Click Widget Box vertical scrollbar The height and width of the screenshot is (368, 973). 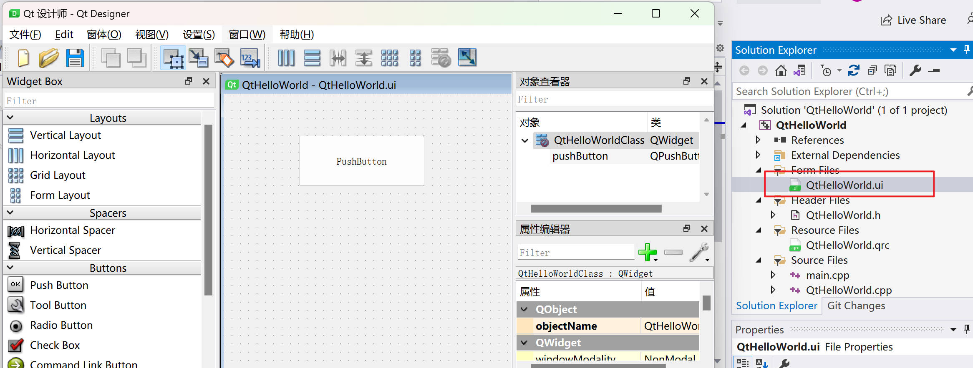coord(209,210)
